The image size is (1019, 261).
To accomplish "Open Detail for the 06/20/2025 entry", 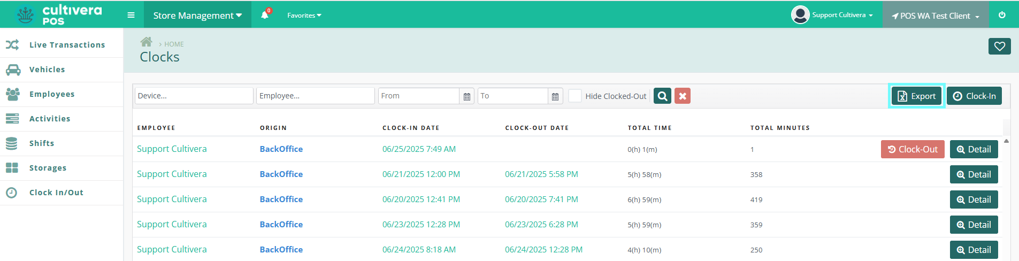I will pos(974,199).
